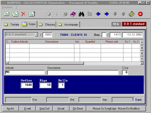Select the Corpo tab
The width and height of the screenshot is (151, 113).
(x=29, y=24)
